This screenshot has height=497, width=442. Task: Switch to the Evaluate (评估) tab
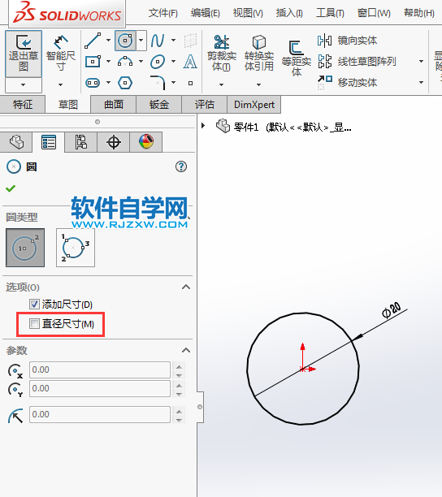point(204,104)
